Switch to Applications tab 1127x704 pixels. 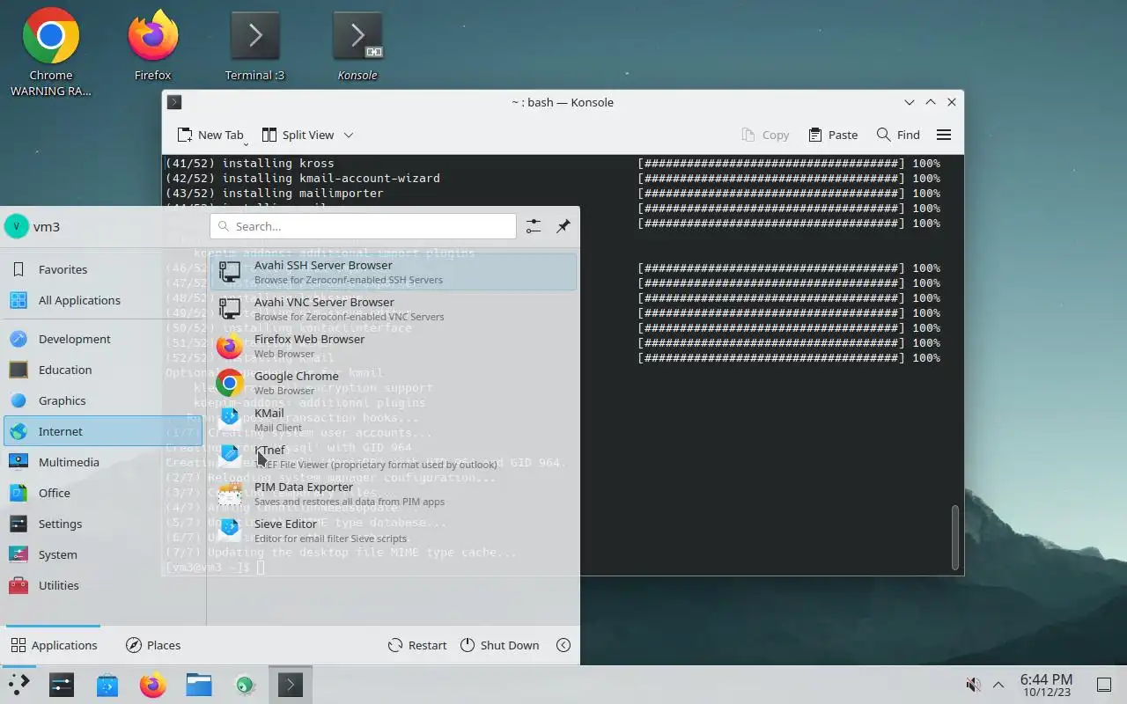click(54, 645)
